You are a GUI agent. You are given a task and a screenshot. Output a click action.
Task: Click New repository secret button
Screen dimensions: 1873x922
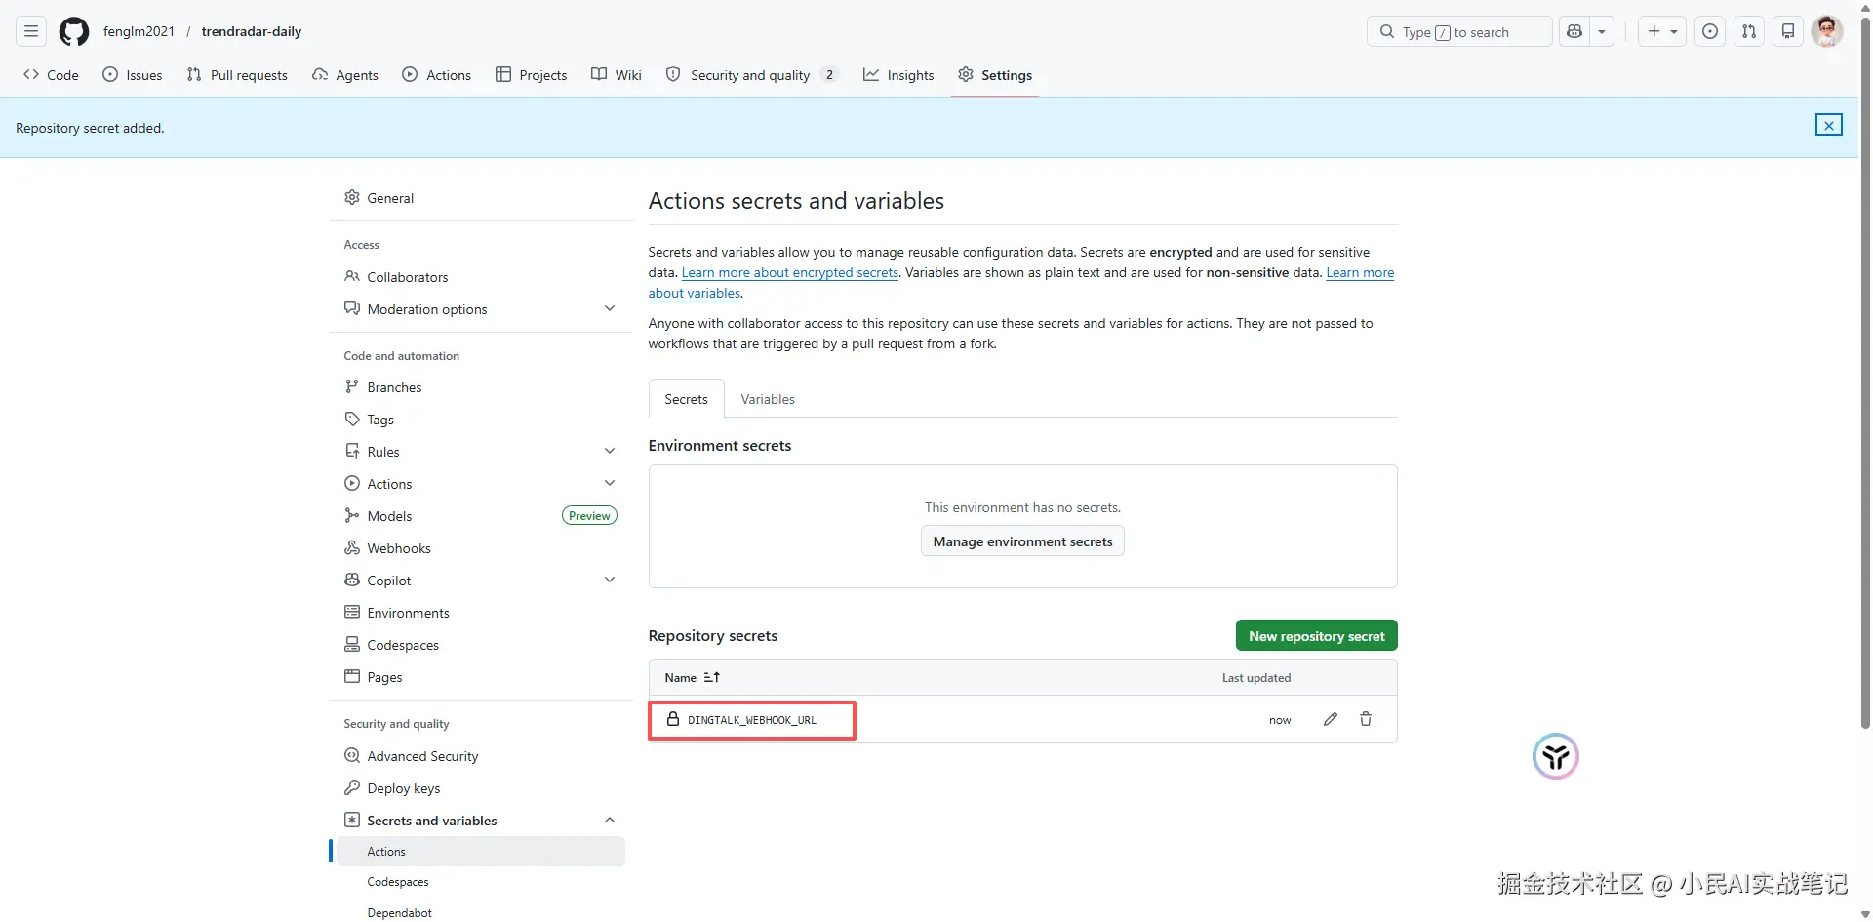1316,636
